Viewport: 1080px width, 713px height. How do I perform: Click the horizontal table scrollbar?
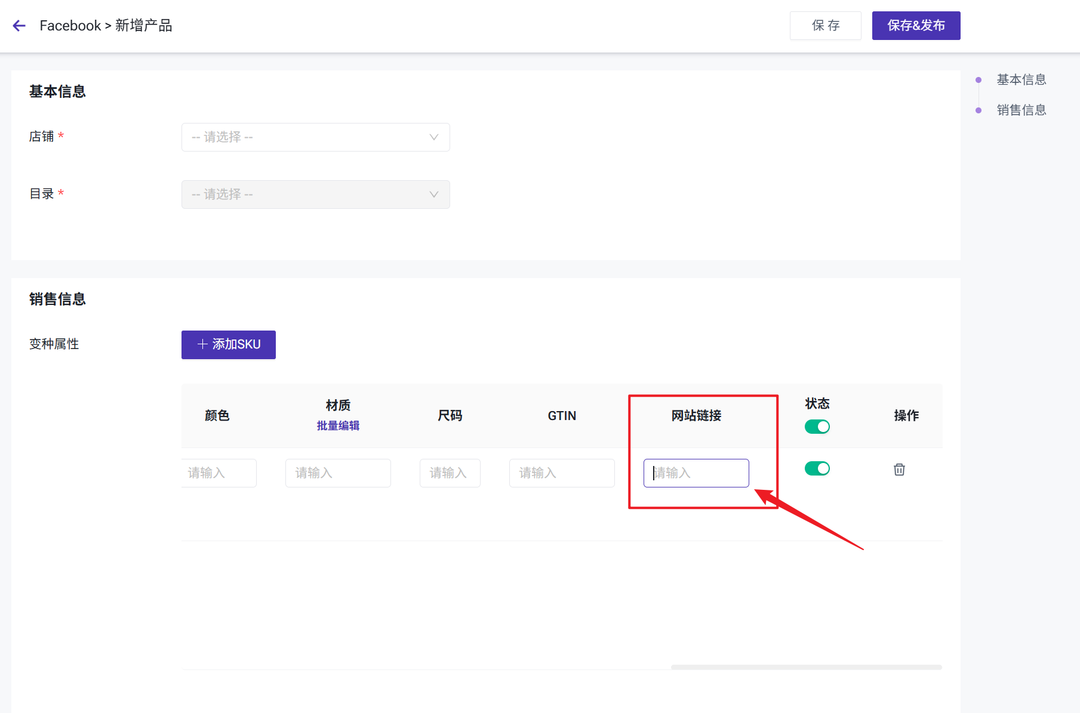[x=806, y=667]
